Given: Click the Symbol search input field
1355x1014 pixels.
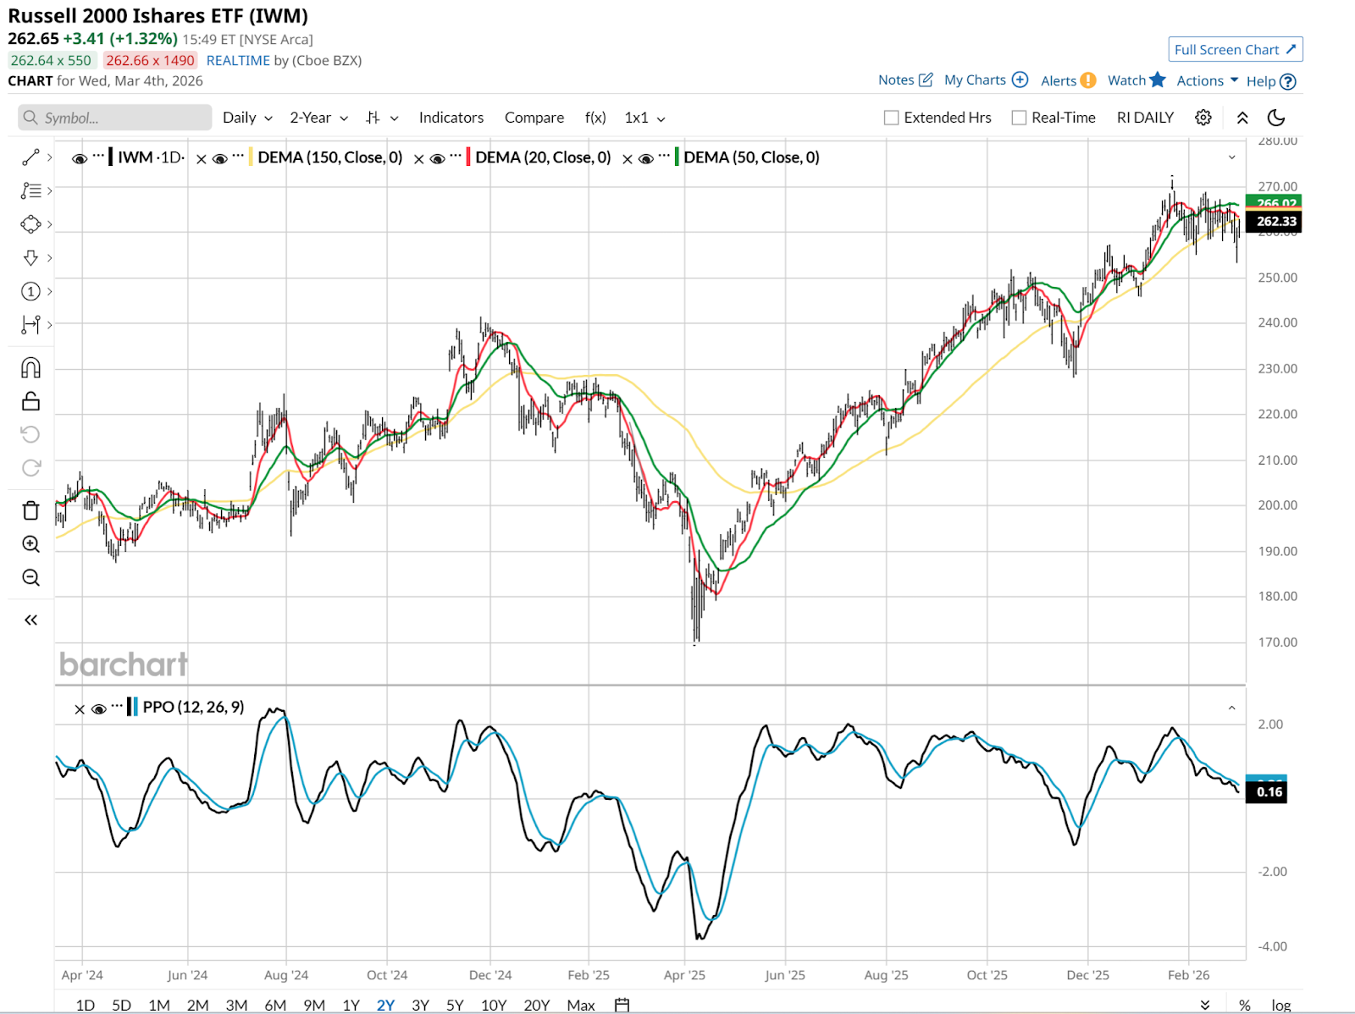Looking at the screenshot, I should pyautogui.click(x=115, y=118).
